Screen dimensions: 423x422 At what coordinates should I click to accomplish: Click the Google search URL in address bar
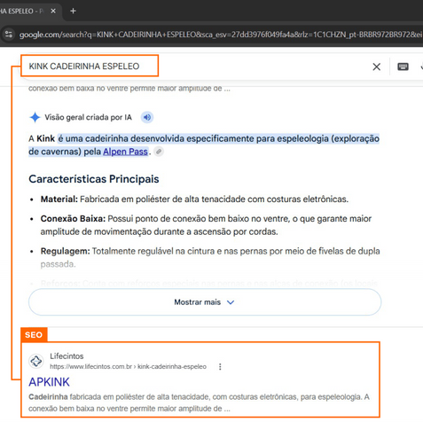pos(221,35)
